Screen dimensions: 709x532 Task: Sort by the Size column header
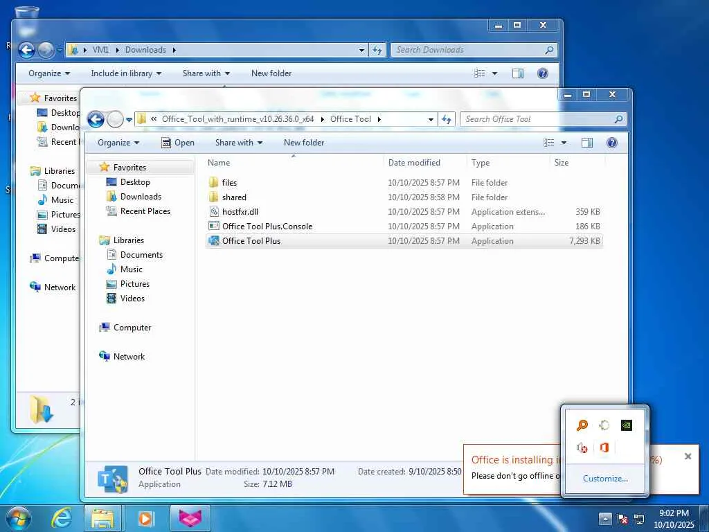577,163
